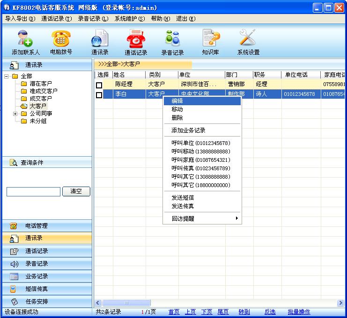
Task: Go to 首页 first page link
Action: (x=174, y=312)
